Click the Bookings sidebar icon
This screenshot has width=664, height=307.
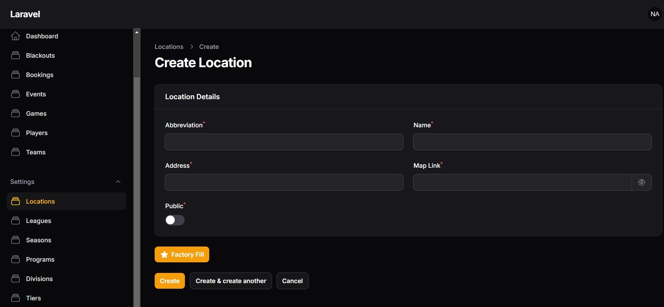pyautogui.click(x=15, y=75)
